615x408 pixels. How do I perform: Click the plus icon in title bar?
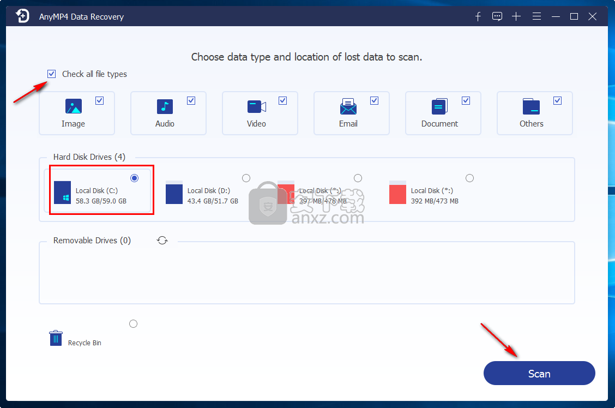(516, 16)
